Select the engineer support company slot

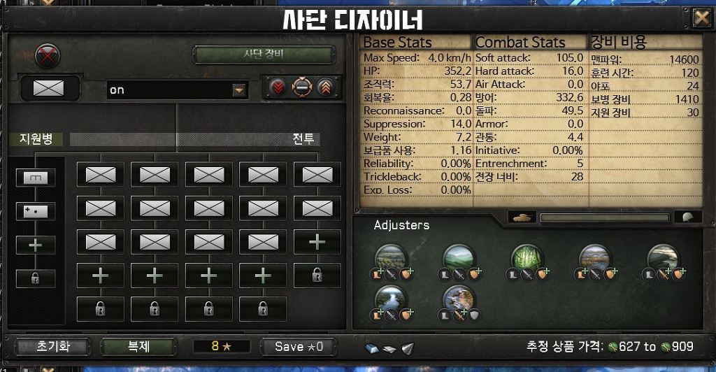coord(36,178)
